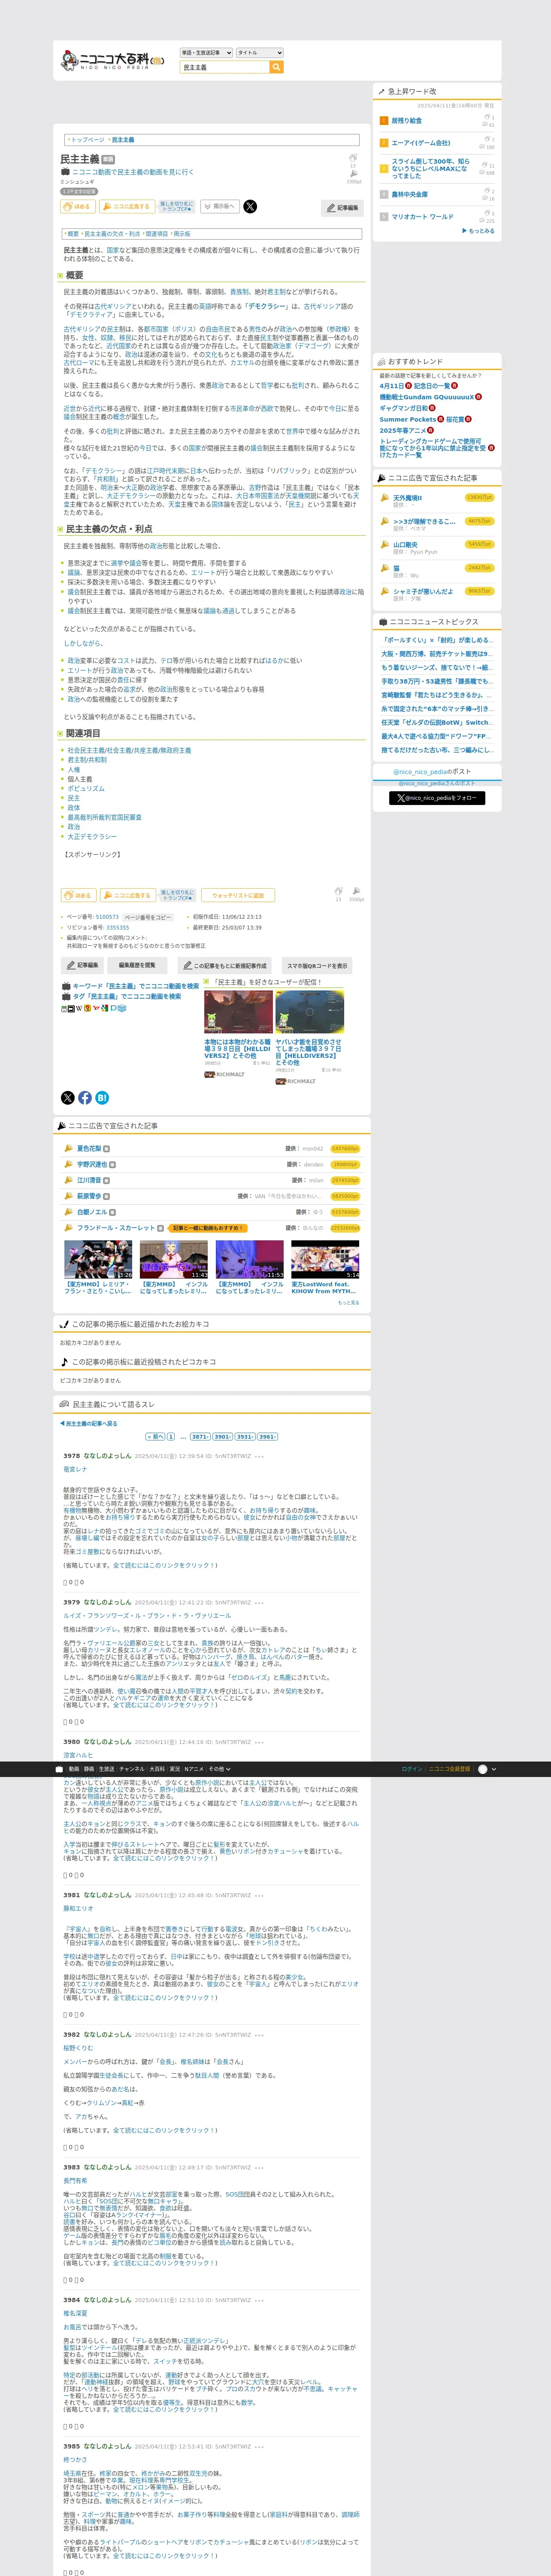Open trending word エーアイ(ゲーム会社)

pyautogui.click(x=420, y=143)
